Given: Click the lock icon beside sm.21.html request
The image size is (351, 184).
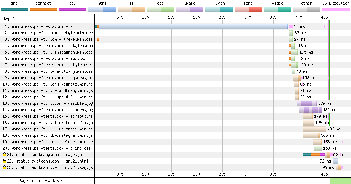Looking at the screenshot, I should tap(4, 161).
